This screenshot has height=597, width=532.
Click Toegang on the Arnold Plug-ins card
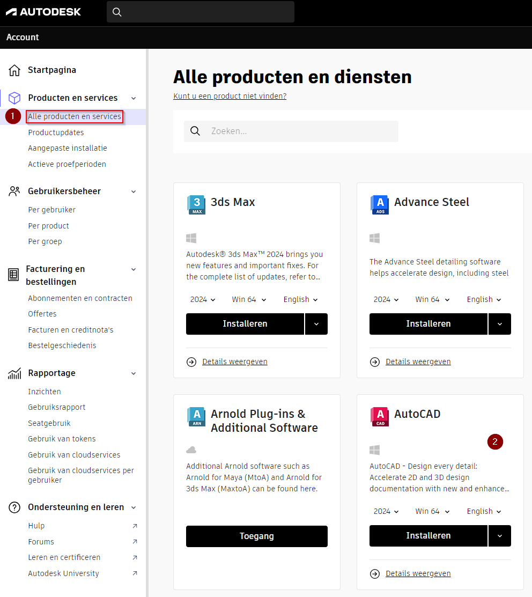(x=257, y=536)
